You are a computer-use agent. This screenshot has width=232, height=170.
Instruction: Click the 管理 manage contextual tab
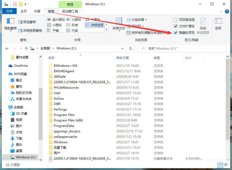[x=70, y=4]
